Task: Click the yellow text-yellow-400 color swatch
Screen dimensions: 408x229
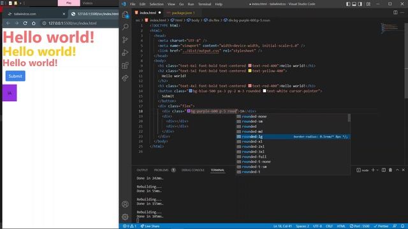Action: coord(250,71)
